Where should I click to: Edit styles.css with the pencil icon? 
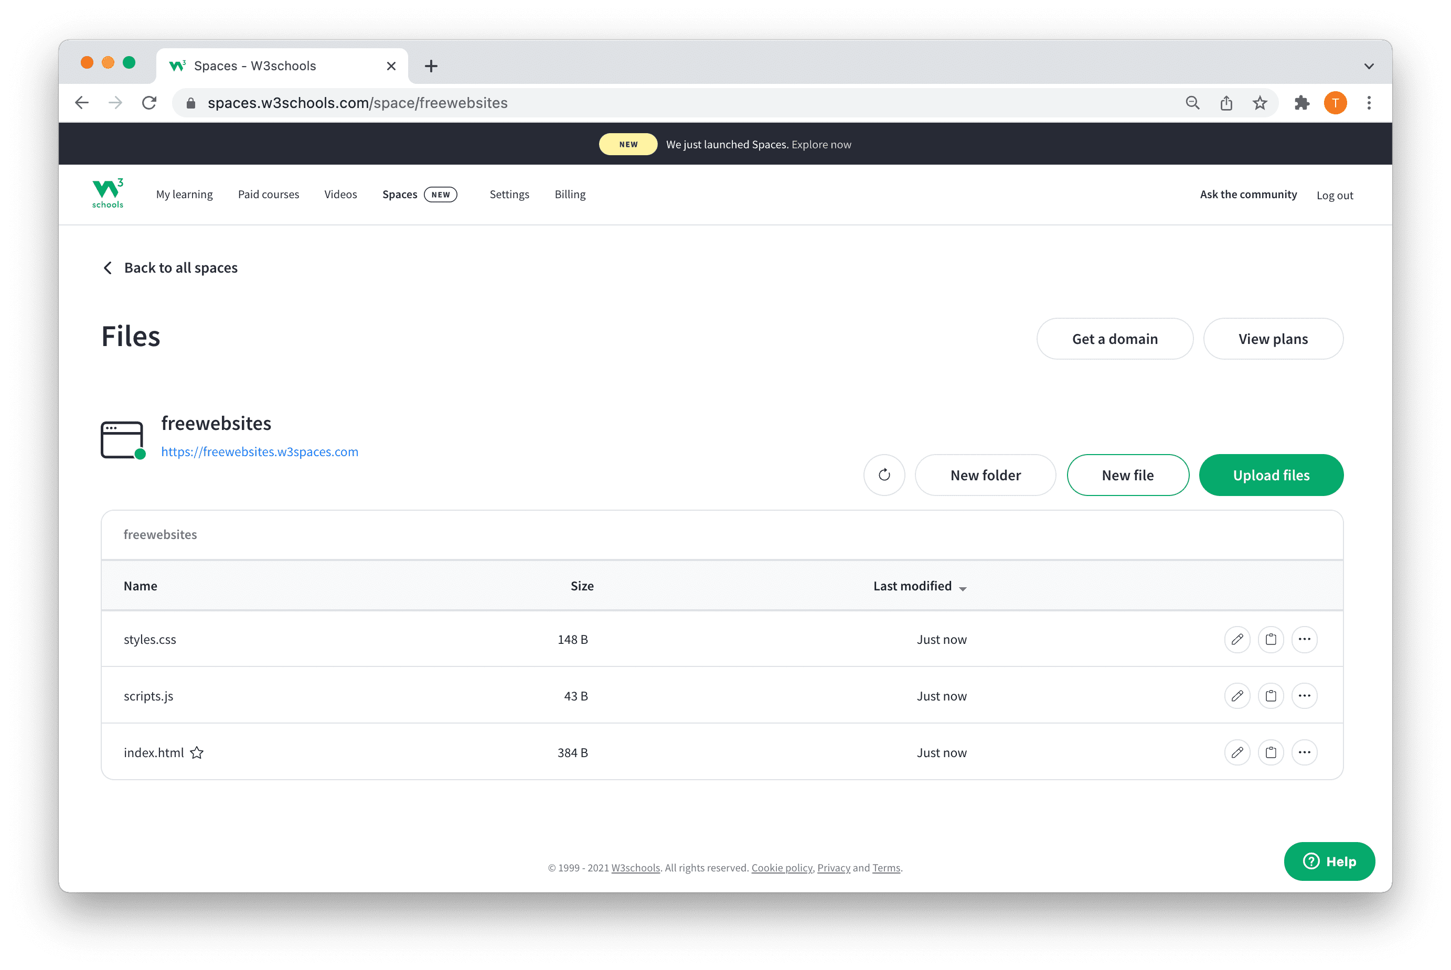pyautogui.click(x=1237, y=639)
